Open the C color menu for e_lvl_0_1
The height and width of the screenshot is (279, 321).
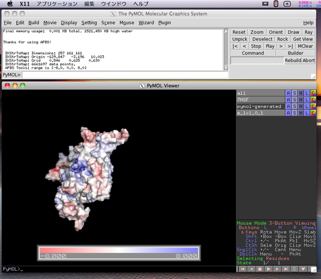[x=313, y=113]
